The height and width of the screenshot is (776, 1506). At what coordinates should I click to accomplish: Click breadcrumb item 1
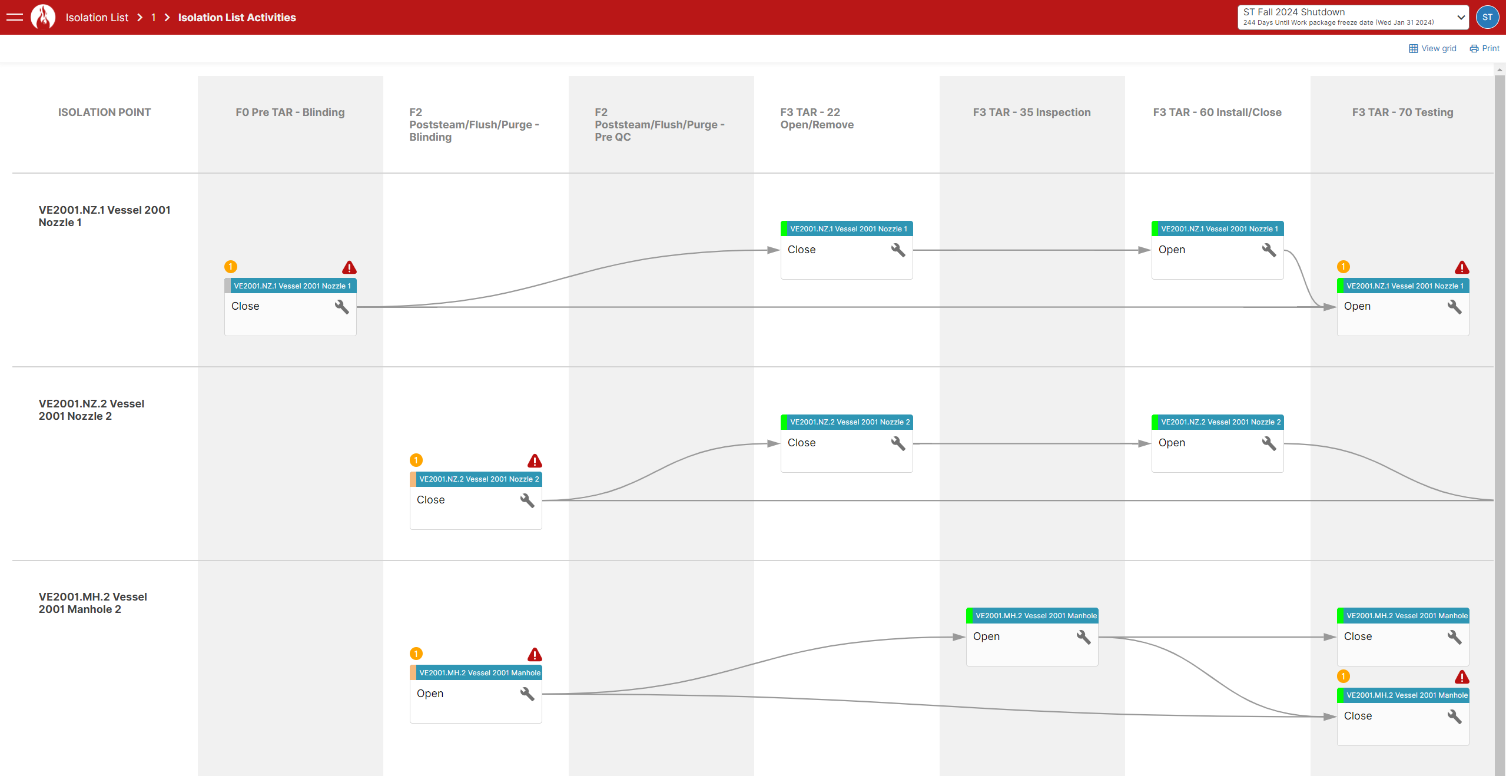click(153, 18)
